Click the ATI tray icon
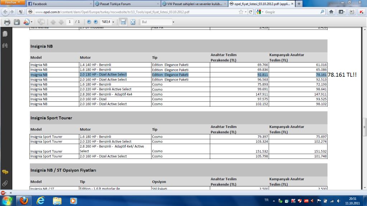Screen dimensions: 367x206 [x=306, y=201]
